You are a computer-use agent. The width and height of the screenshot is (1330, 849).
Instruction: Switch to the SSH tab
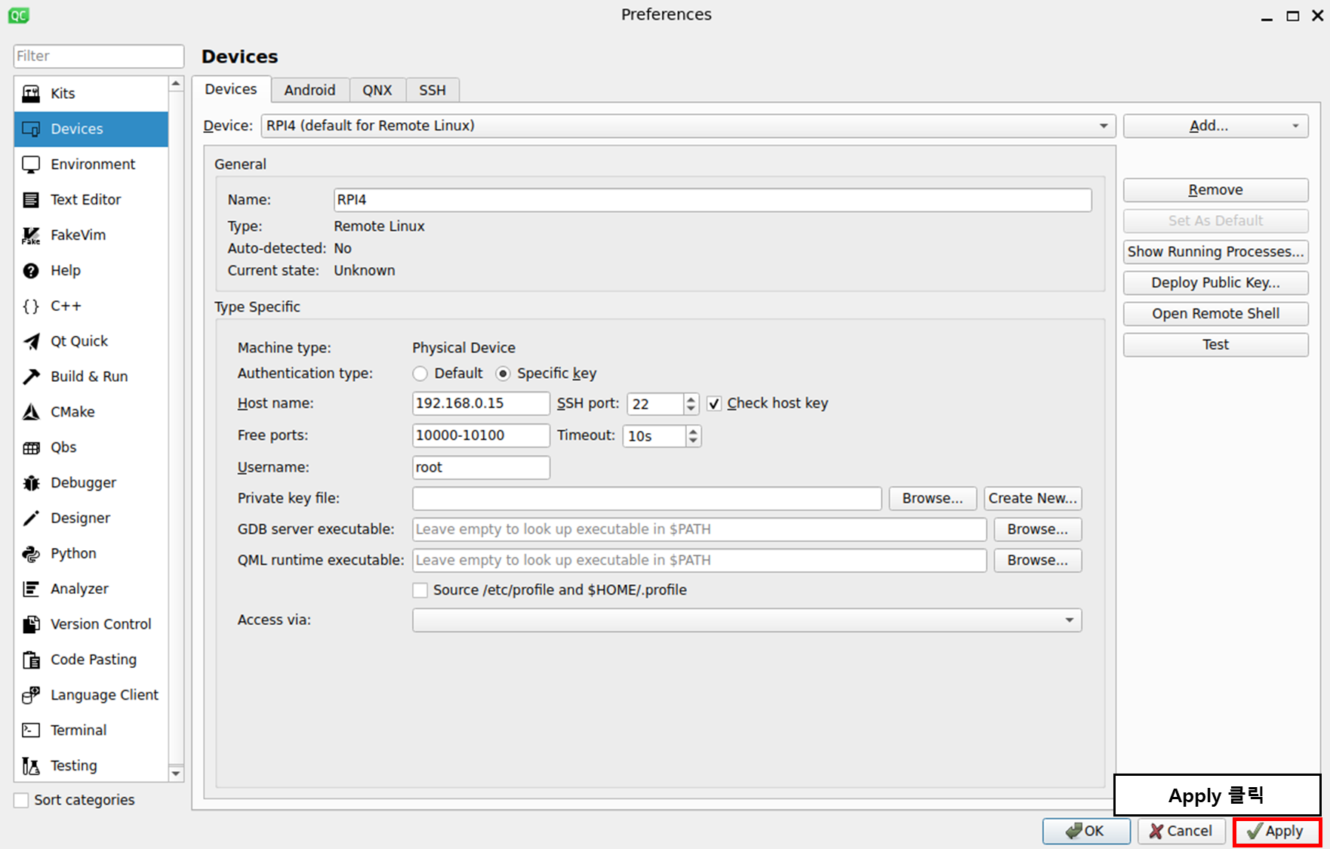pos(433,90)
